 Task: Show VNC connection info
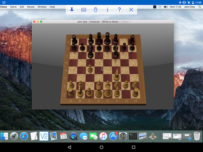[x=107, y=9]
